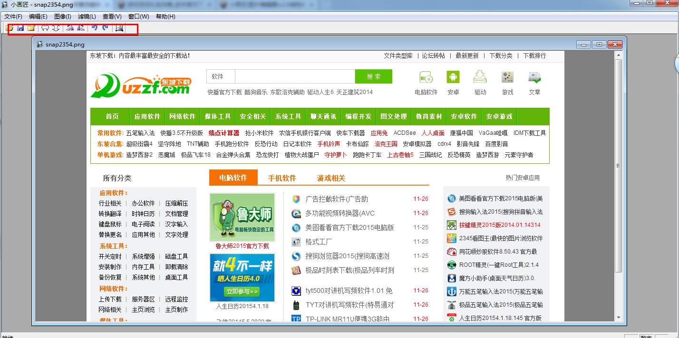Open the 文件(F) menu
Screen dimensions: 679x338
coord(13,17)
